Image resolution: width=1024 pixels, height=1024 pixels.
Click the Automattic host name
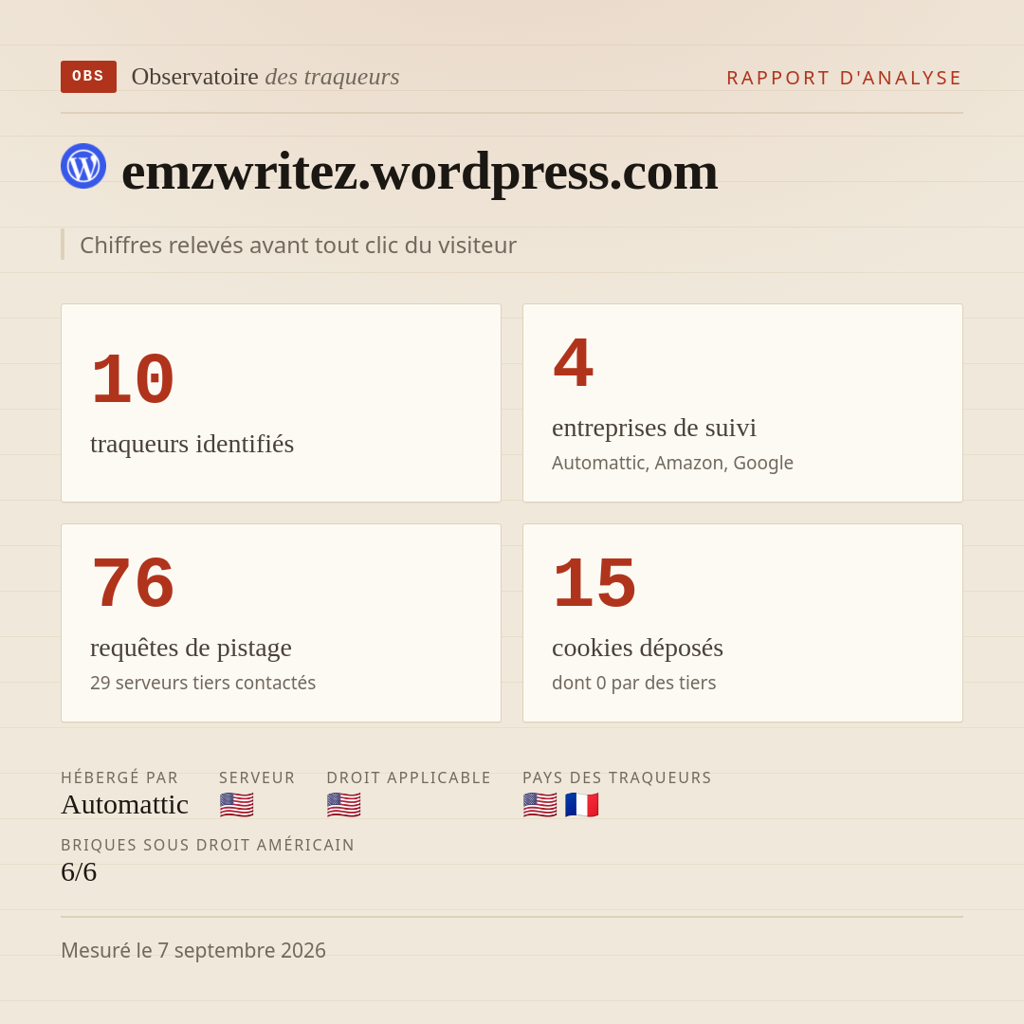click(125, 805)
